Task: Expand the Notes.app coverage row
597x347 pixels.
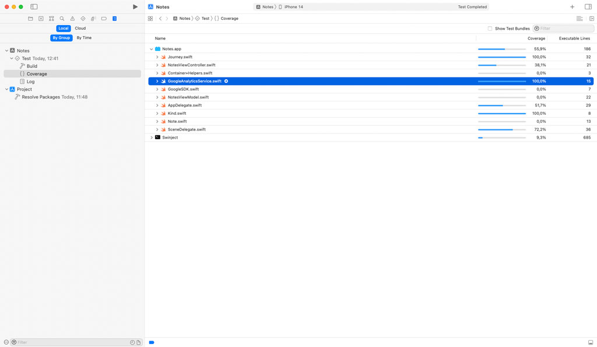Action: click(151, 49)
